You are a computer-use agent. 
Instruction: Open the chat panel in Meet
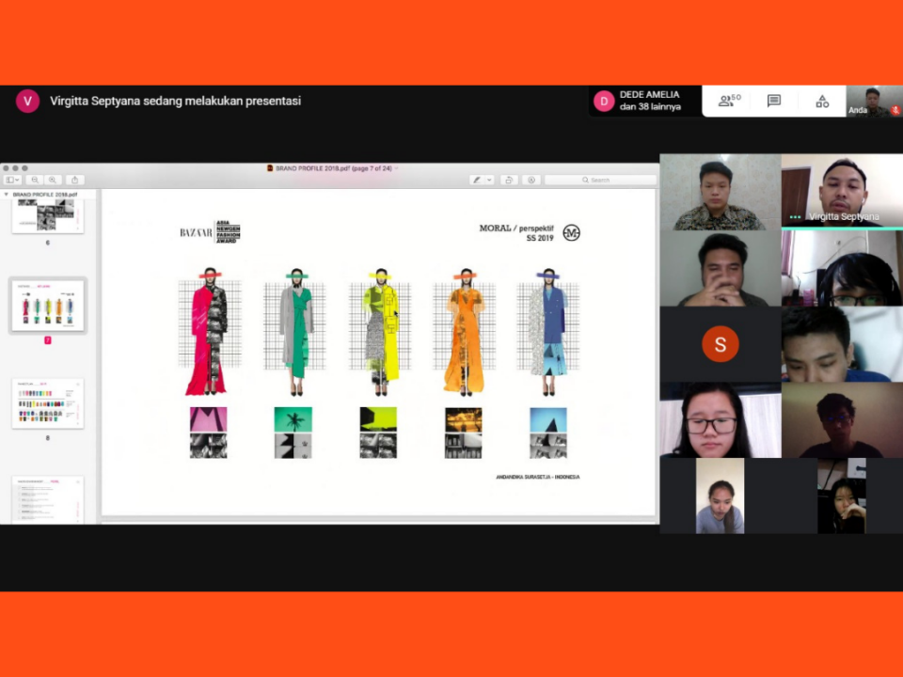[x=773, y=102]
